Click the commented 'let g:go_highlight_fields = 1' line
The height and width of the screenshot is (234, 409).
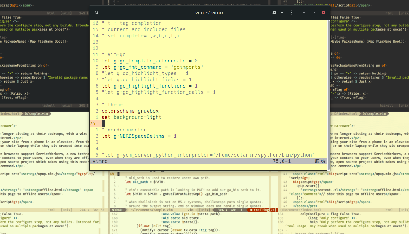coord(147,80)
